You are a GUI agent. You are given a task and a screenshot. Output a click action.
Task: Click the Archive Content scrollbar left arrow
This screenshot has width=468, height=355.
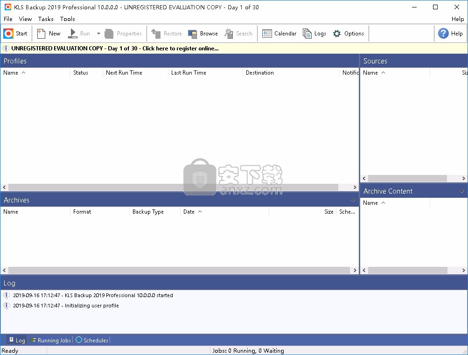[364, 270]
